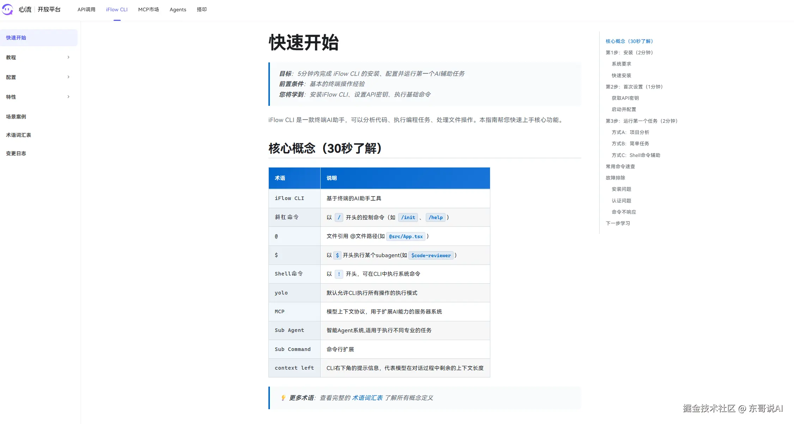Click the blue / command symbol badge
Viewport: 794px width, 424px height.
click(339, 217)
